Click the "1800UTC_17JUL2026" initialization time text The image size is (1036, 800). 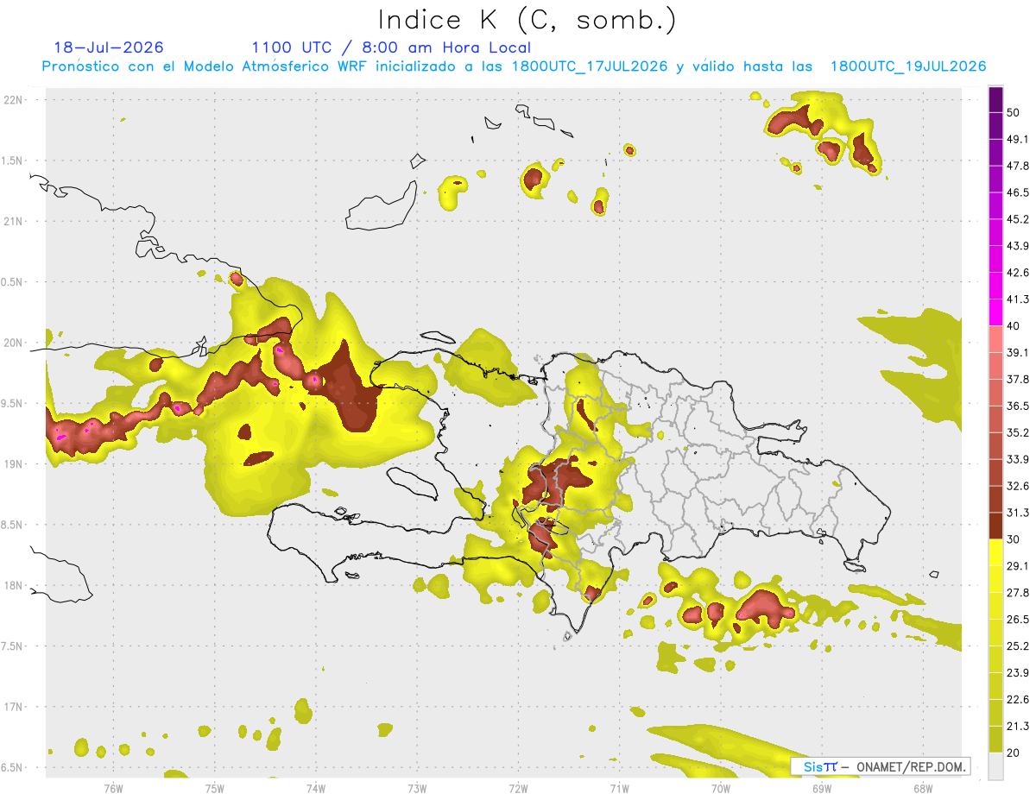590,66
